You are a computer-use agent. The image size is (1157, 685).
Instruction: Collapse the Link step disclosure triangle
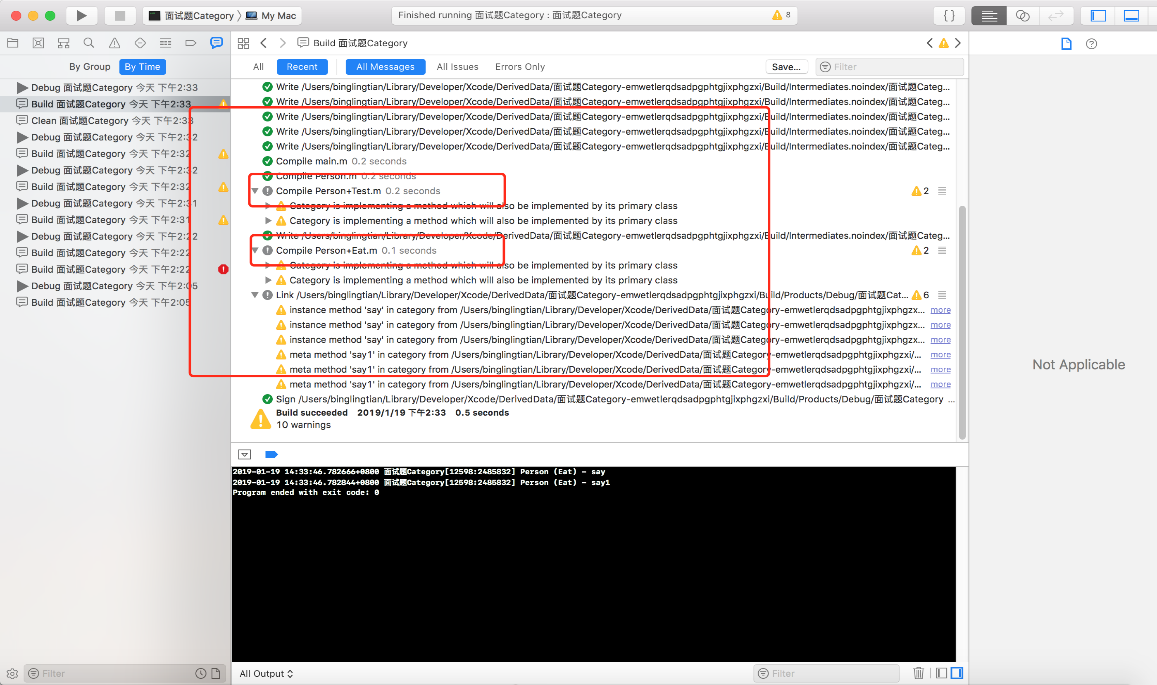pos(255,295)
